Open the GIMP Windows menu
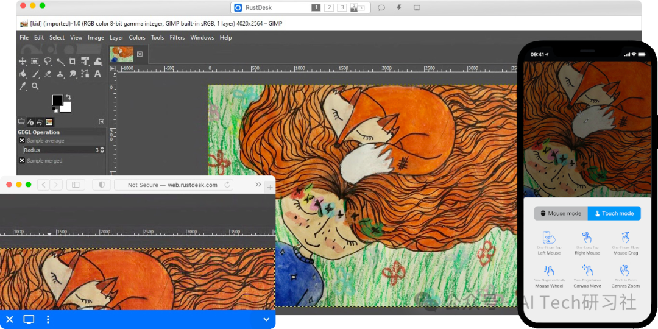This screenshot has height=329, width=658. pos(202,37)
